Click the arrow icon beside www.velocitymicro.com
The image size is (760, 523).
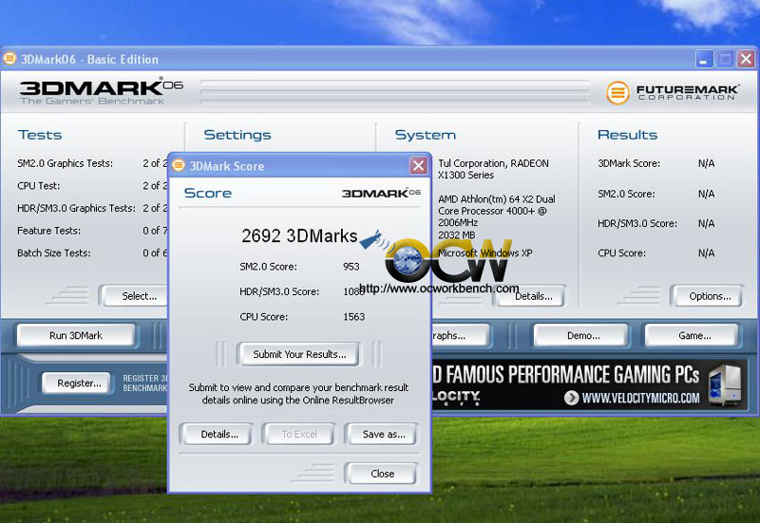(572, 398)
